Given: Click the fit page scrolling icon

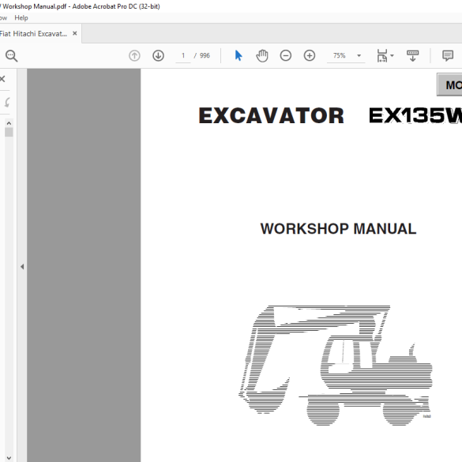Looking at the screenshot, I should (382, 56).
